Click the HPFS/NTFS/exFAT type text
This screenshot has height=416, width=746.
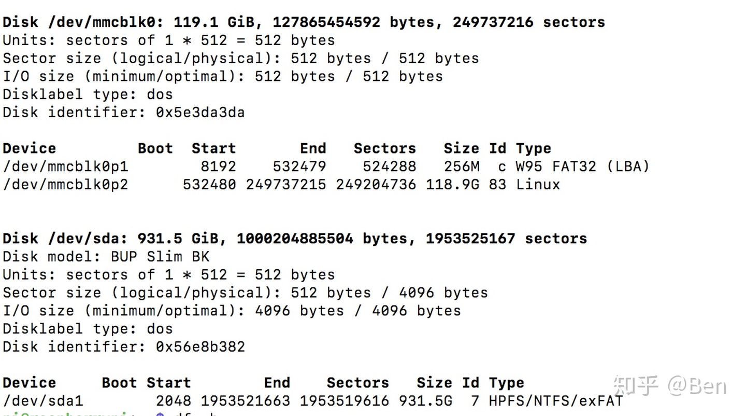555,401
